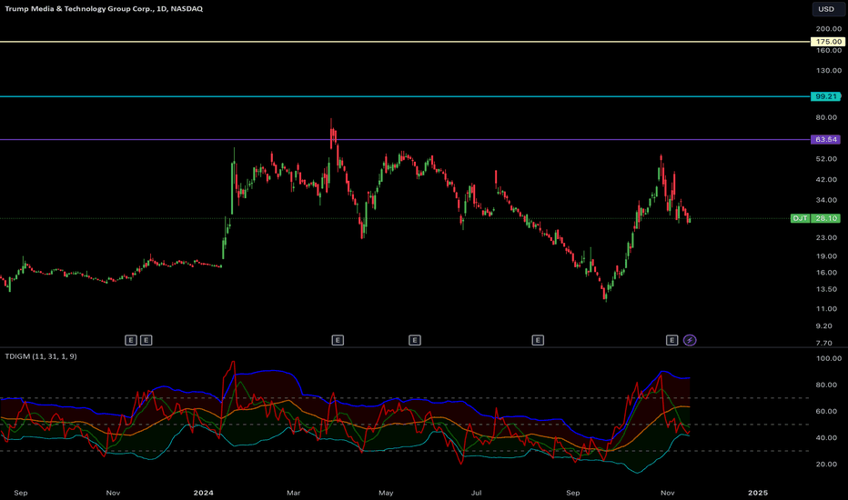Click the 2025 label on time axis
Viewport: 848px width, 500px height.
point(758,493)
